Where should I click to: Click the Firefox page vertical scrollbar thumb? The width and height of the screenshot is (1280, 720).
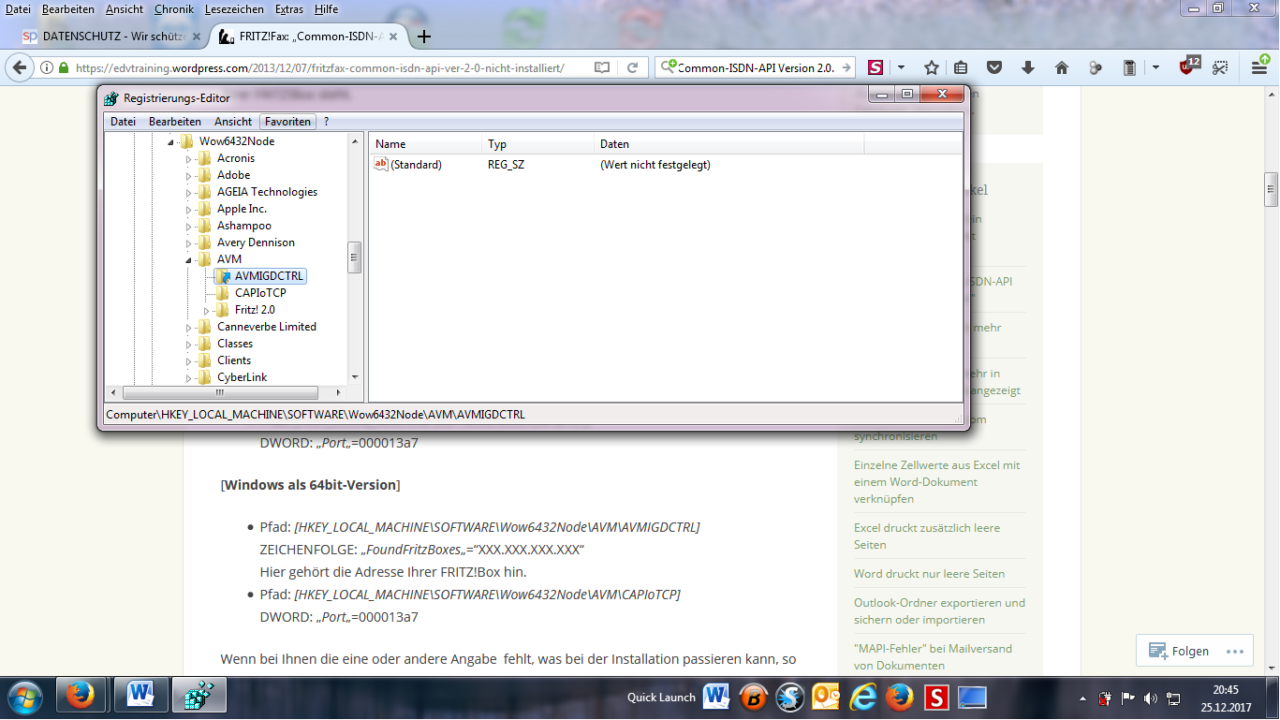pyautogui.click(x=1271, y=189)
